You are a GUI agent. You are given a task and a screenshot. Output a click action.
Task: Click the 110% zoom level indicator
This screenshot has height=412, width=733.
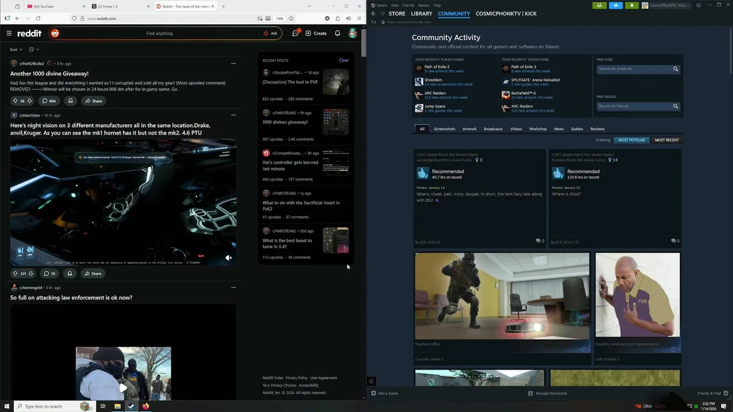click(x=279, y=18)
